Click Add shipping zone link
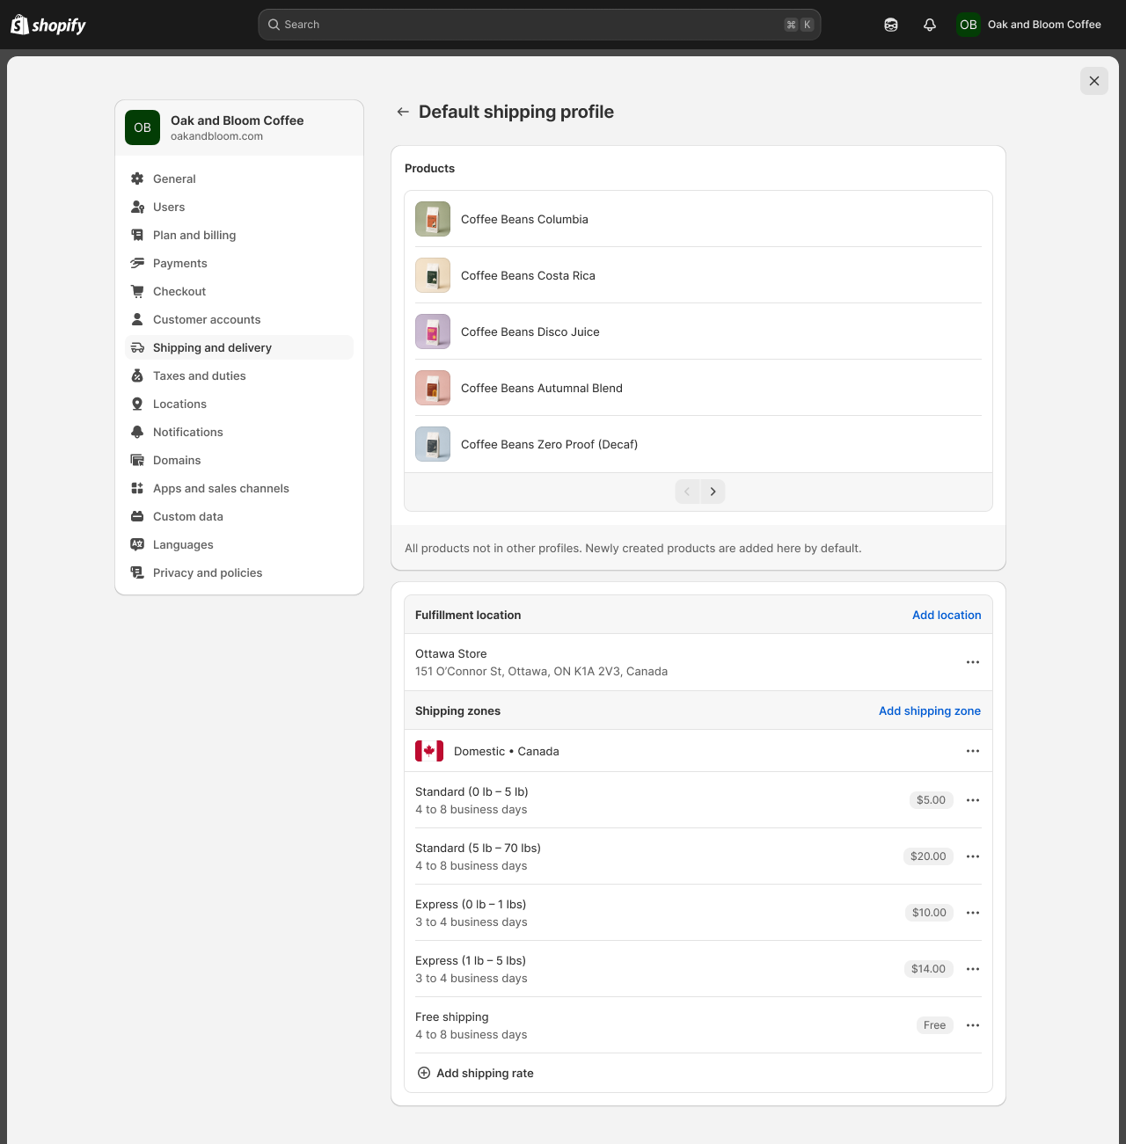The image size is (1126, 1144). point(930,710)
